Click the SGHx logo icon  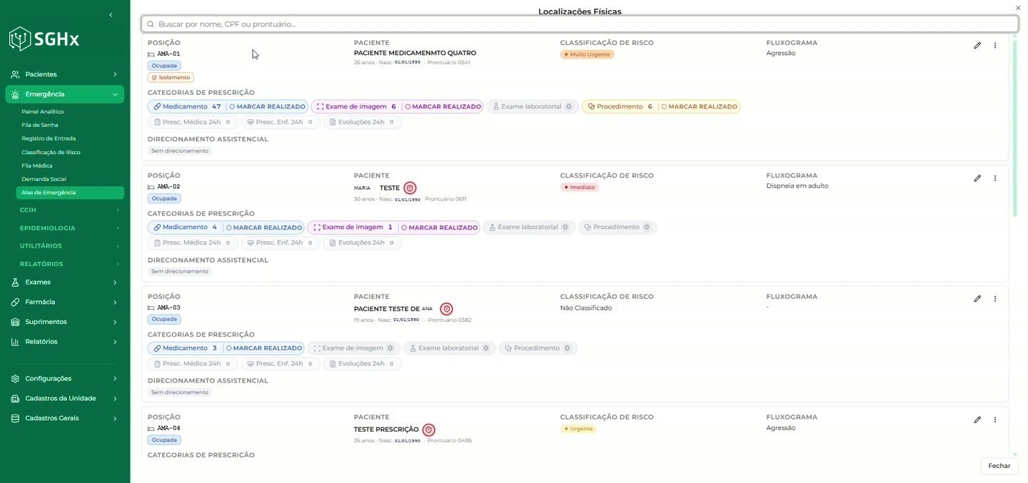pos(19,39)
